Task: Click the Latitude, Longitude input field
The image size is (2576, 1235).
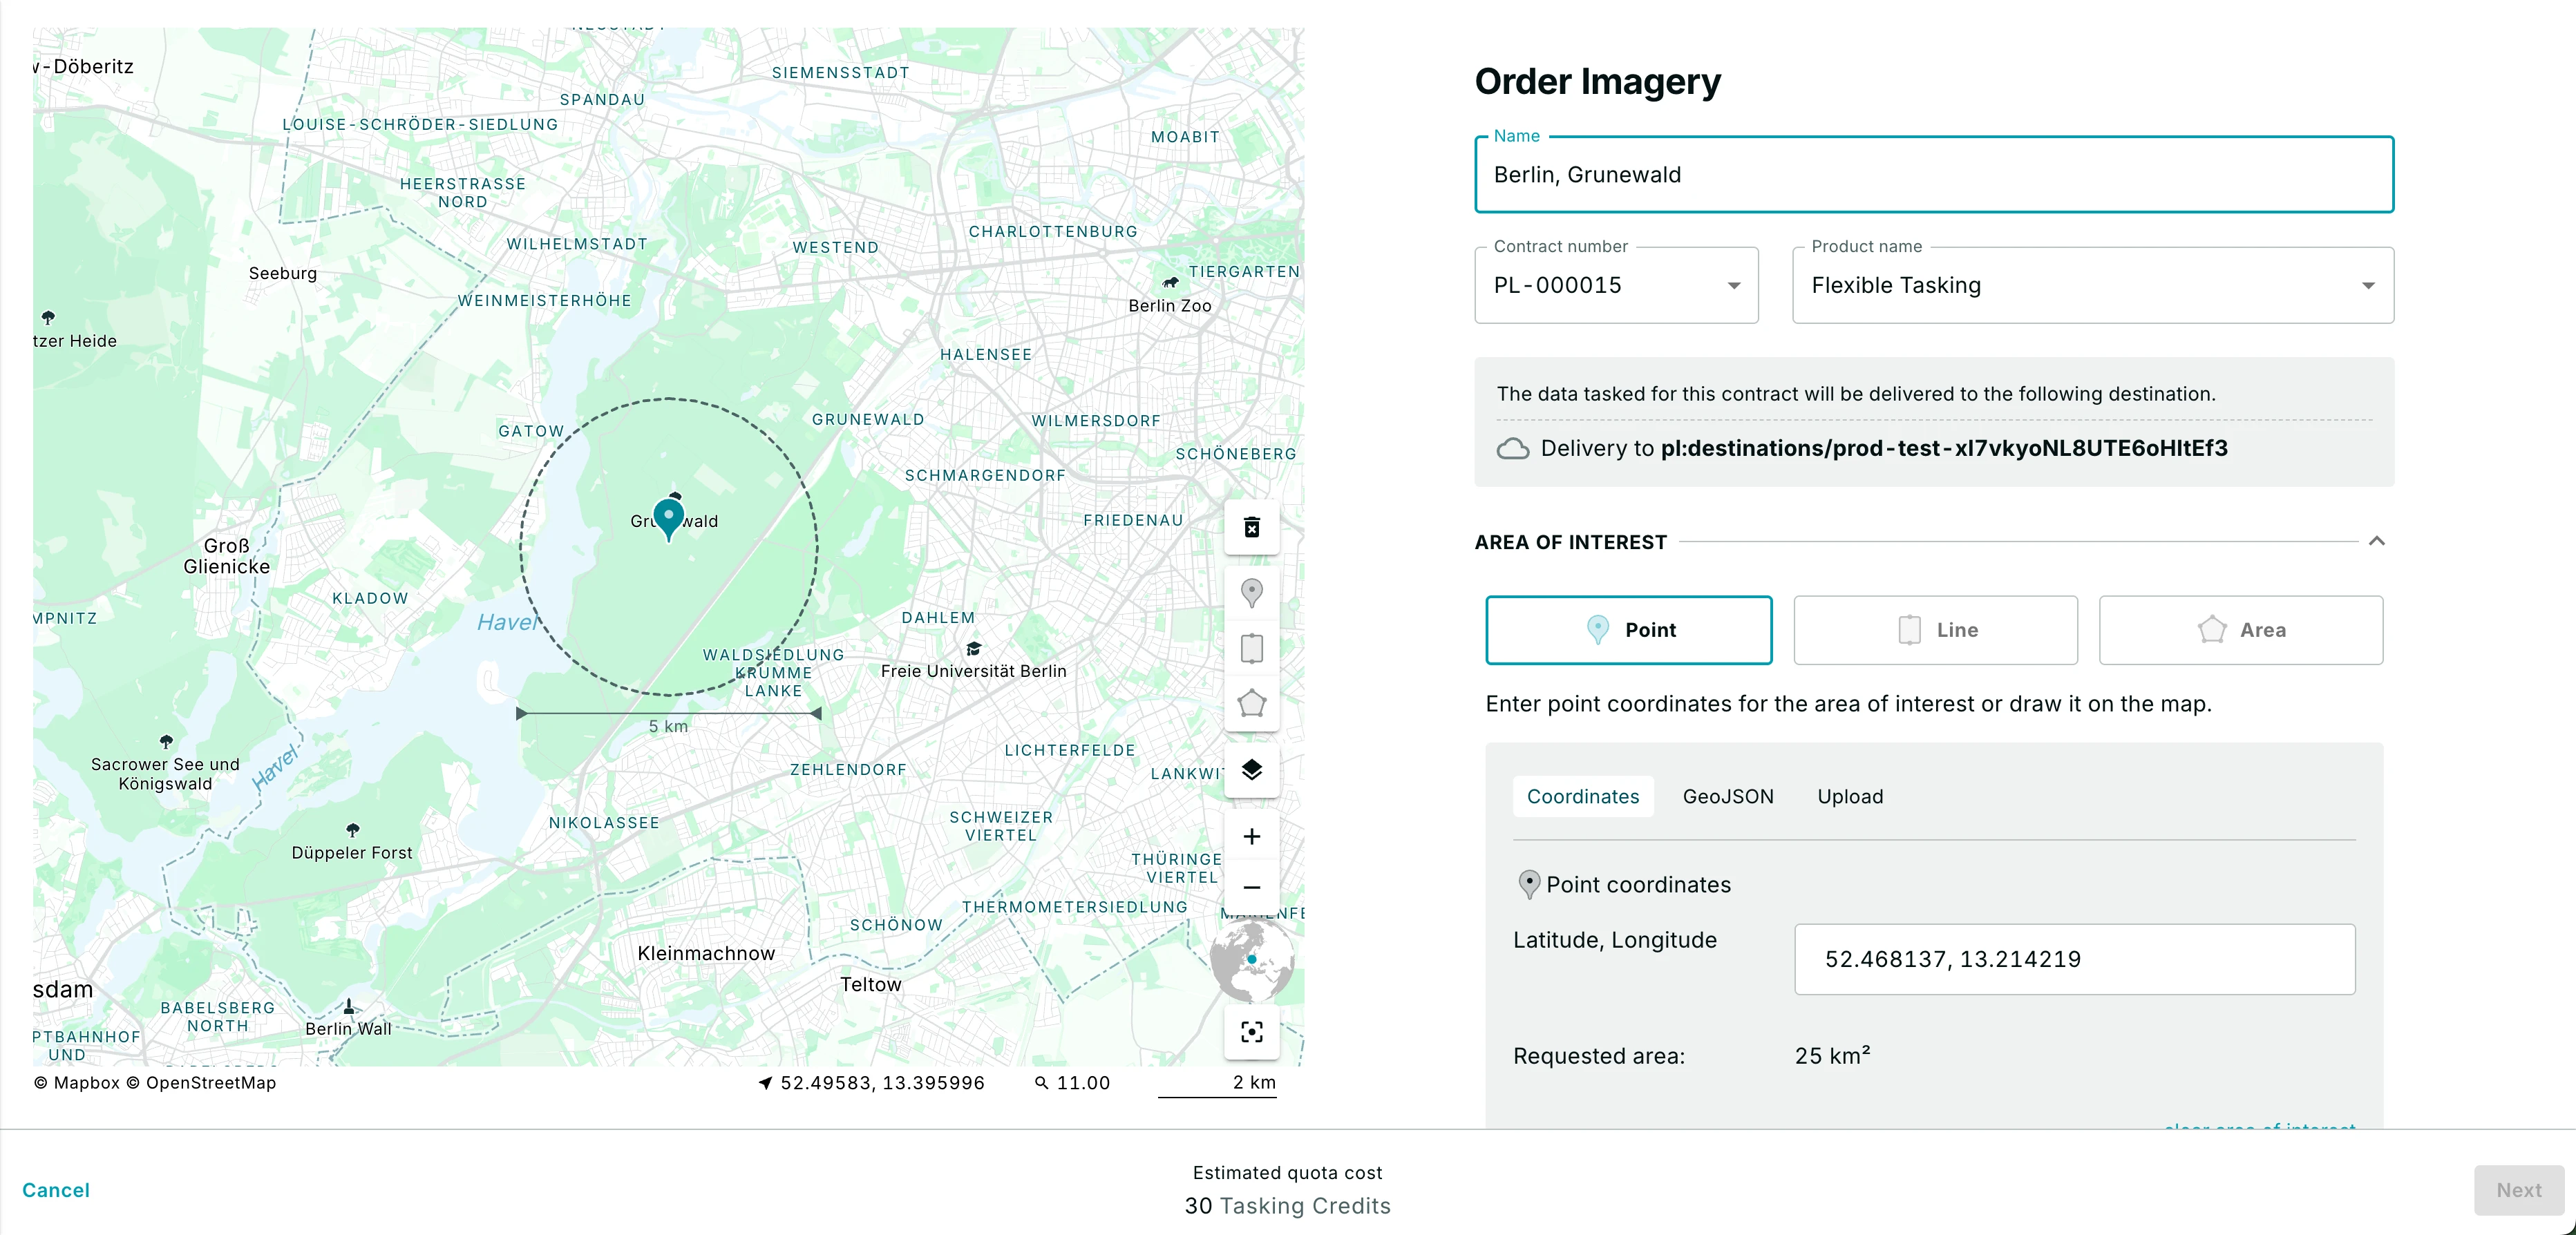Action: [x=2076, y=959]
